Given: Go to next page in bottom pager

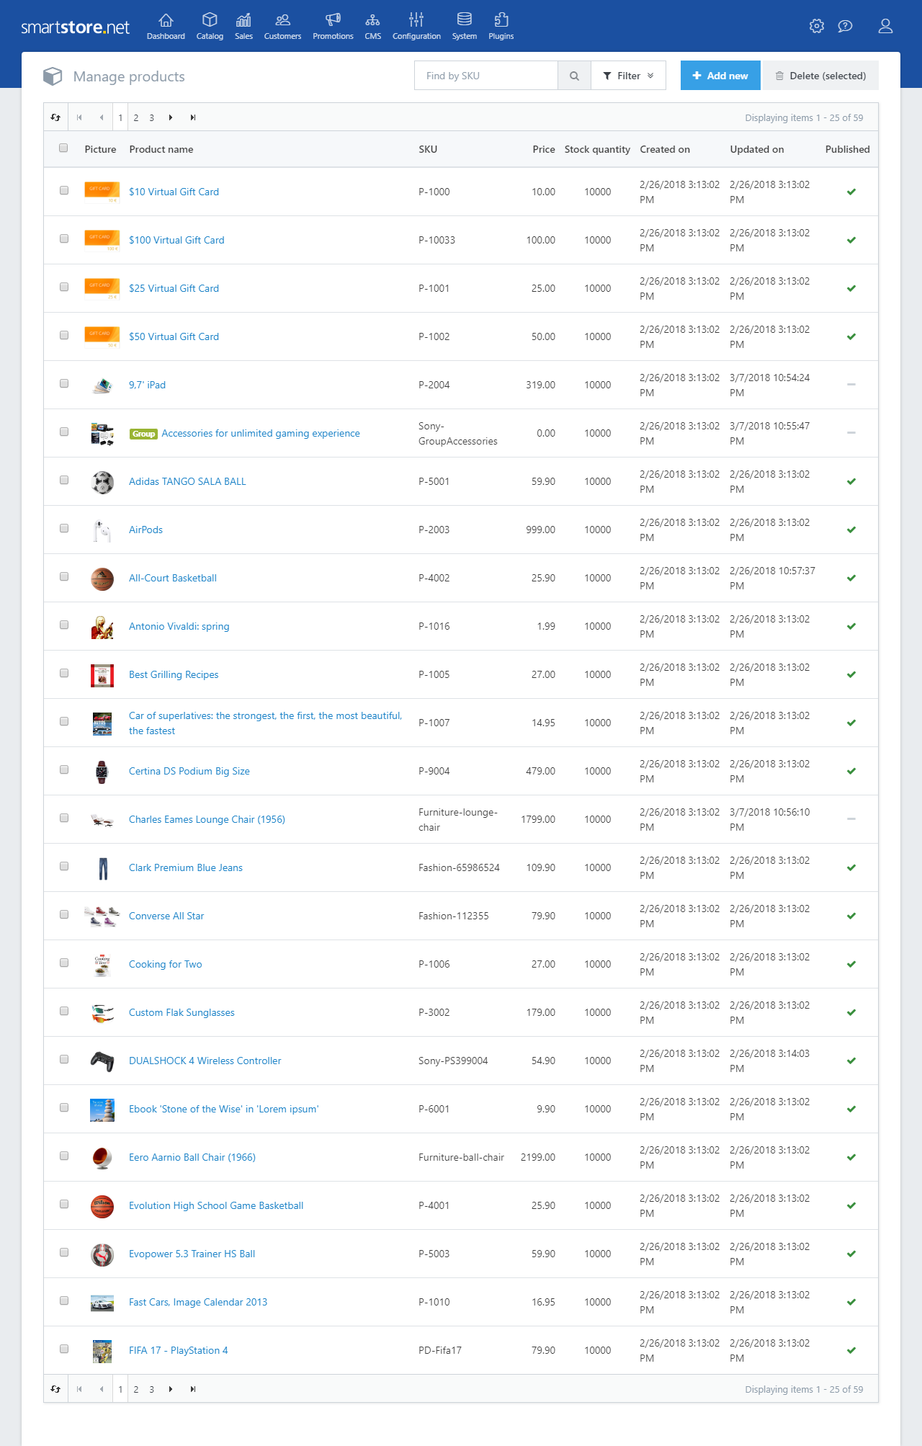Looking at the screenshot, I should (171, 1389).
